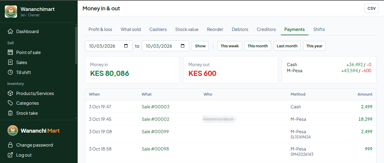Screen dimensions: 384x163
Task: Click the Stock take clipboard icon
Action: (10, 113)
